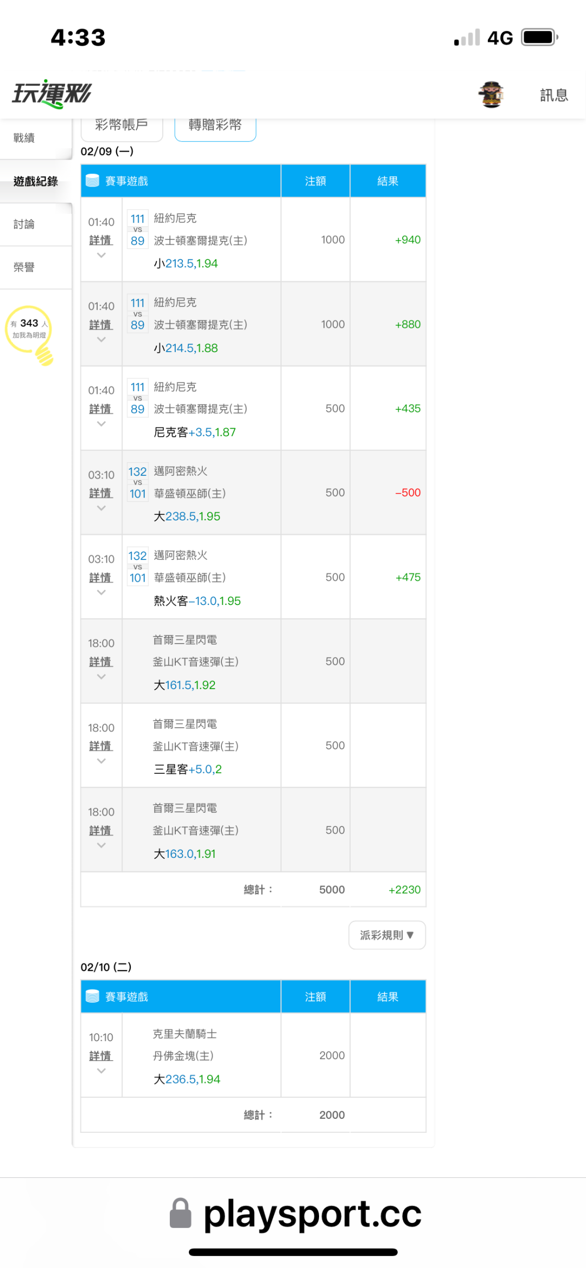The image size is (586, 1268).
Task: Expand the 派彩規則 dropdown
Action: (387, 935)
